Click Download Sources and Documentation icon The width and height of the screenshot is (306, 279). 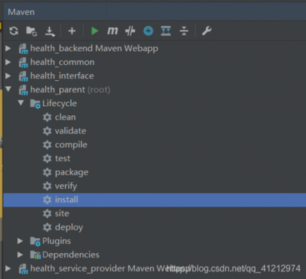click(49, 31)
